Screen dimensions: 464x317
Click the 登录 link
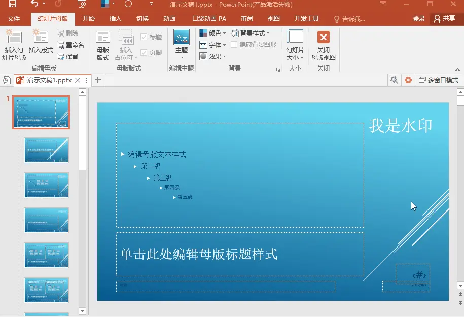417,18
